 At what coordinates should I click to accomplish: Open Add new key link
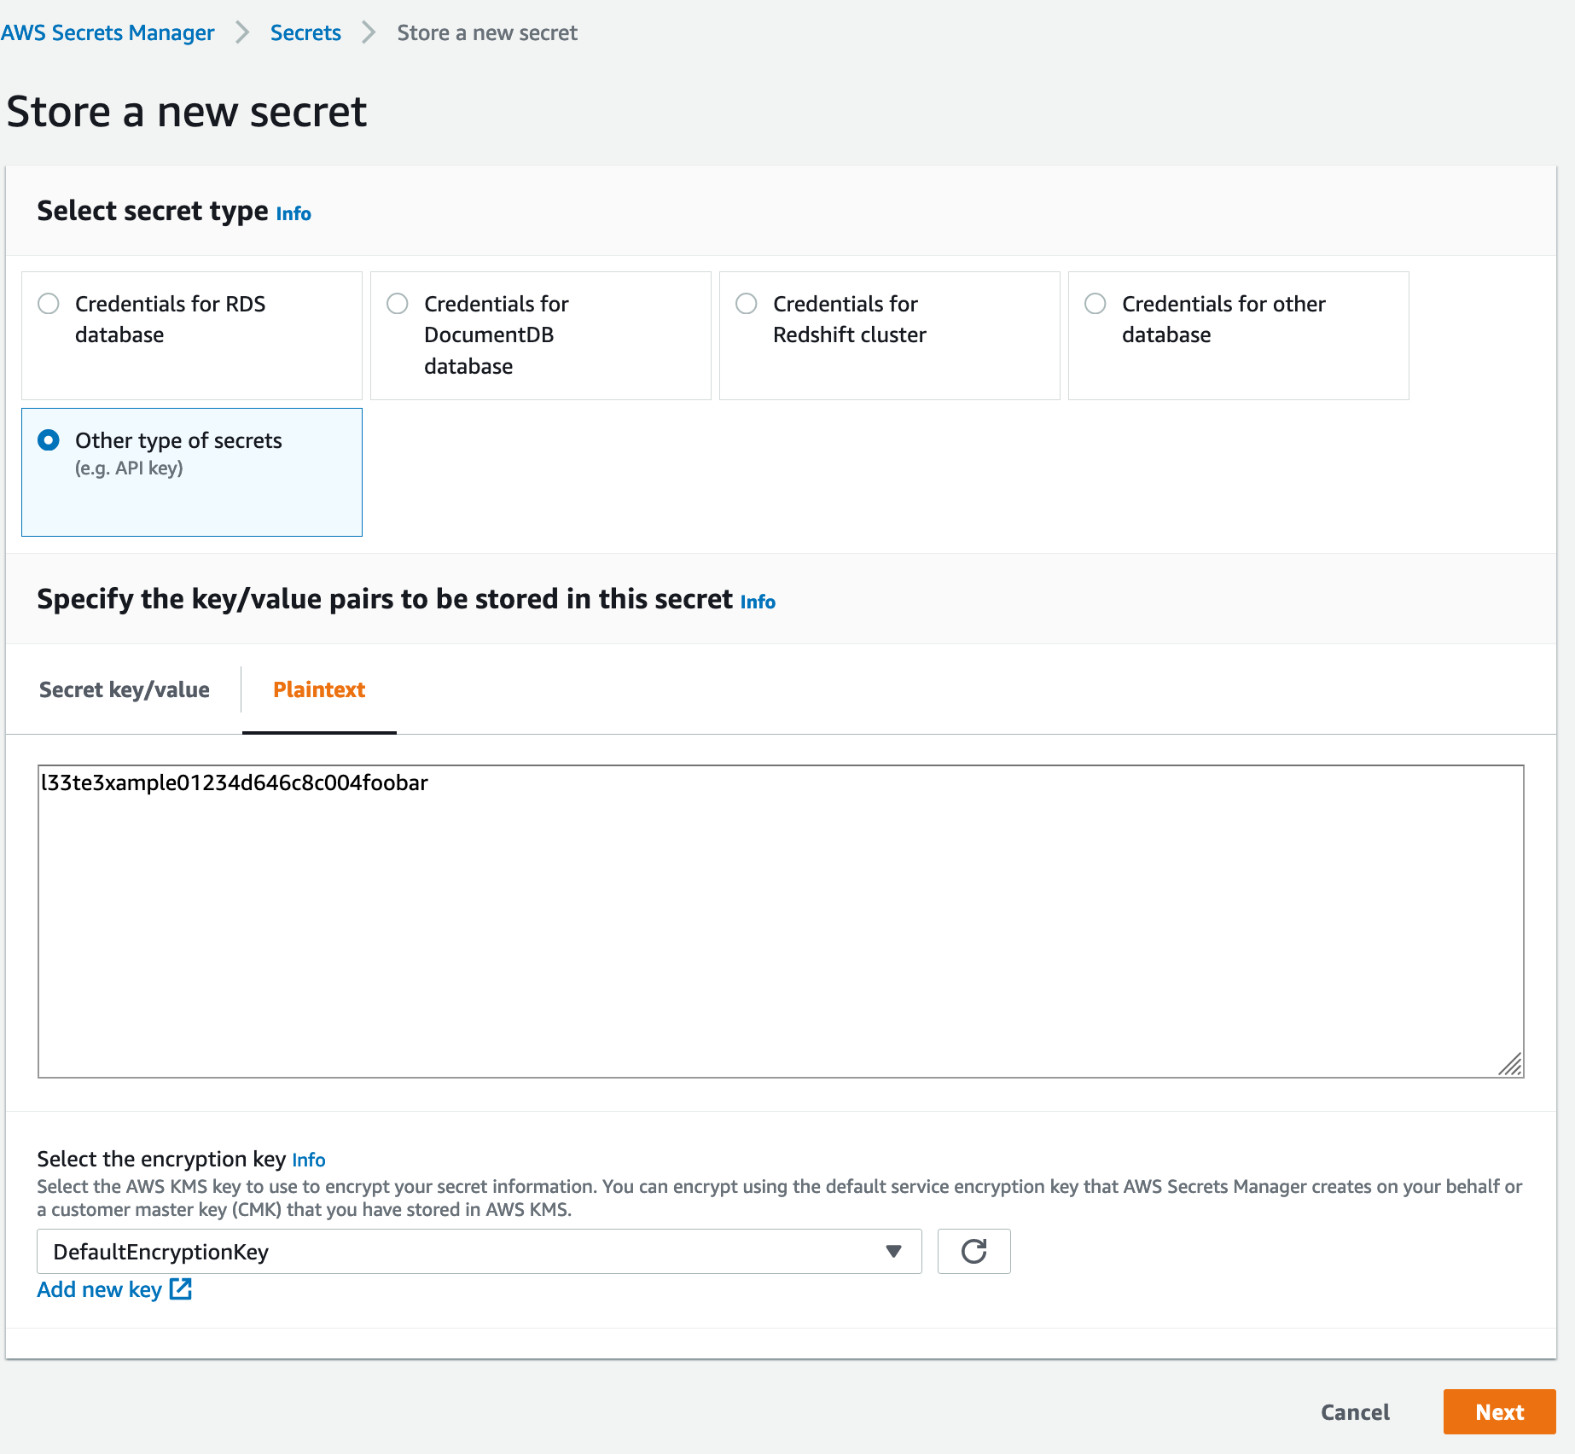point(99,1289)
